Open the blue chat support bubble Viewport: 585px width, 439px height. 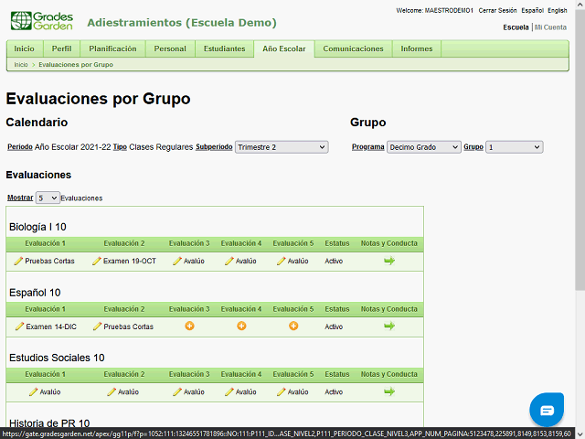tap(547, 410)
